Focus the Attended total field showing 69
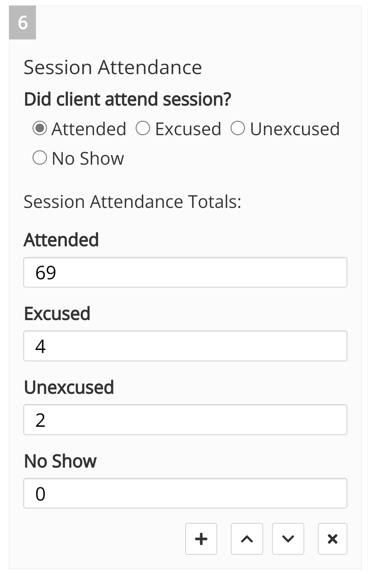370x574 pixels. (185, 272)
